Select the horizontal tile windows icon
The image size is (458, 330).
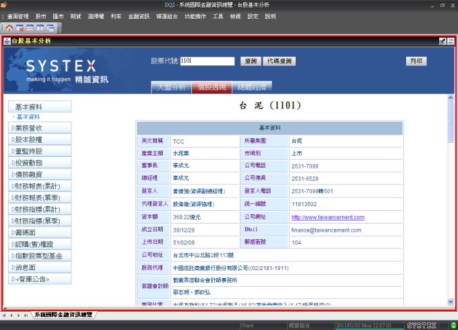coord(30,28)
